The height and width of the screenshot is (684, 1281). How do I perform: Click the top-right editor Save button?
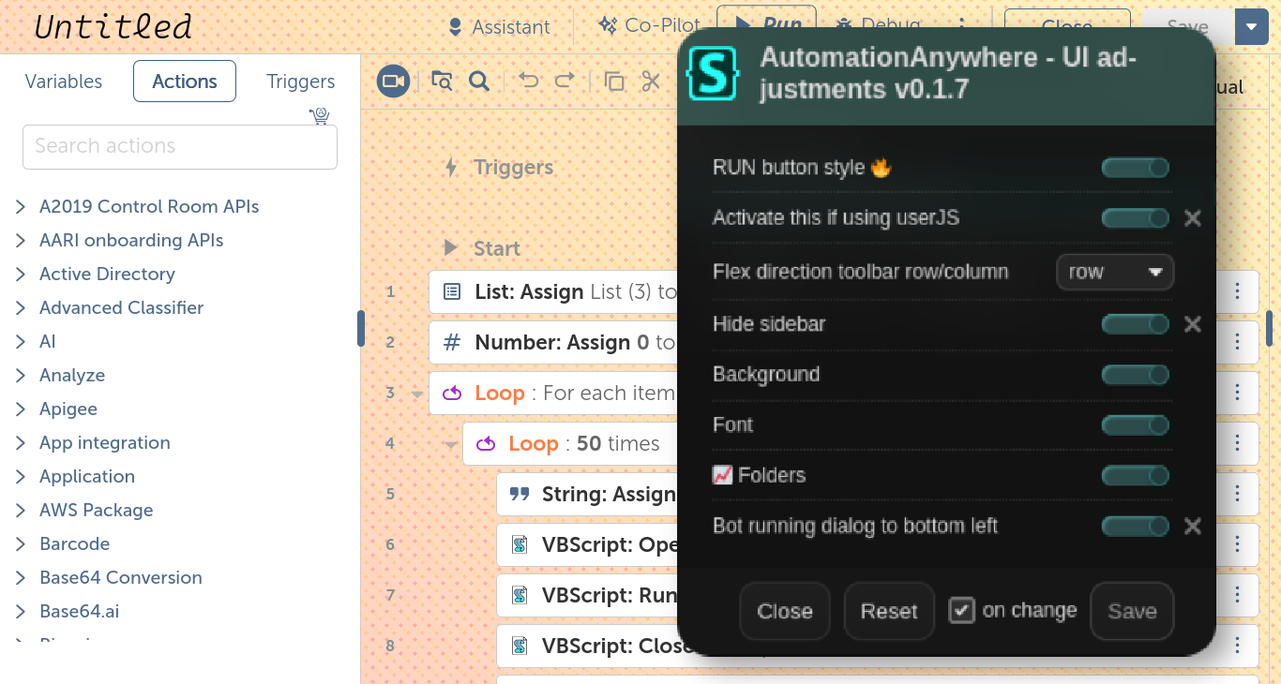pyautogui.click(x=1188, y=26)
